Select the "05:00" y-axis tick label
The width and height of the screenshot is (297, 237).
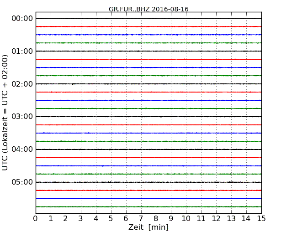(x=22, y=182)
